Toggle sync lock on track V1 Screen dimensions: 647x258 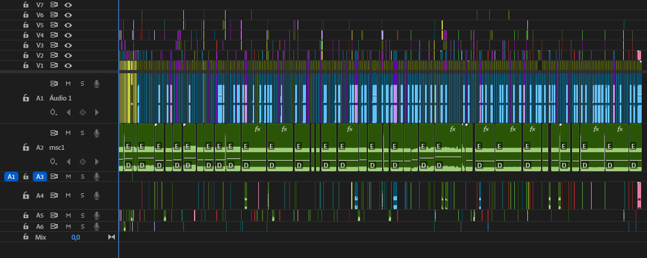coord(54,65)
